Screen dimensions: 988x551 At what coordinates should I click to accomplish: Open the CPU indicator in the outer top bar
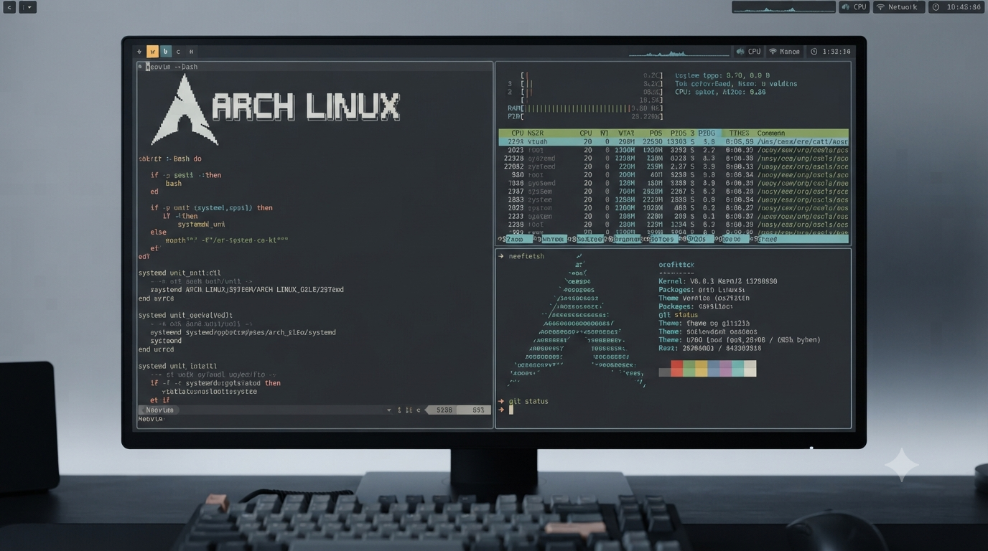(x=854, y=7)
